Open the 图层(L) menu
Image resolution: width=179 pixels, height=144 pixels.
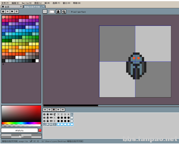(38, 3)
